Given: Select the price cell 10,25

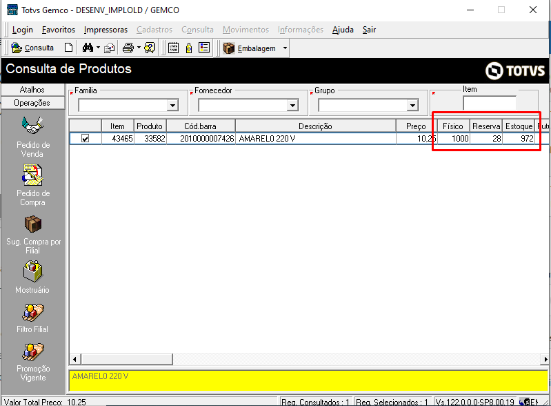Looking at the screenshot, I should pos(417,139).
